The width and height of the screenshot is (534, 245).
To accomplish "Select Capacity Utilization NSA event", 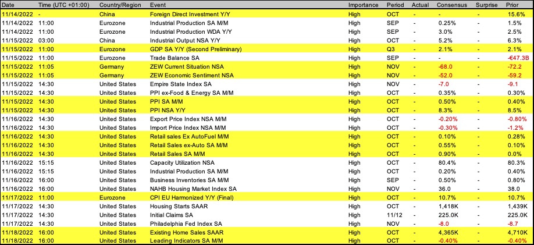I will (182, 162).
